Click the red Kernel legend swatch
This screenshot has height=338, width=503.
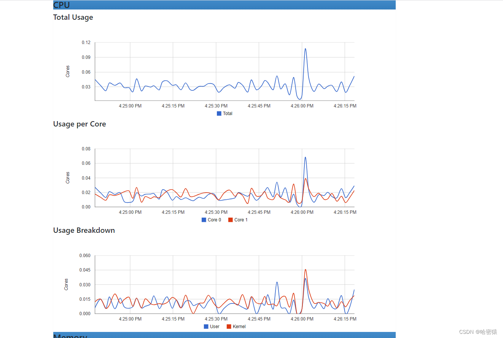pos(229,327)
